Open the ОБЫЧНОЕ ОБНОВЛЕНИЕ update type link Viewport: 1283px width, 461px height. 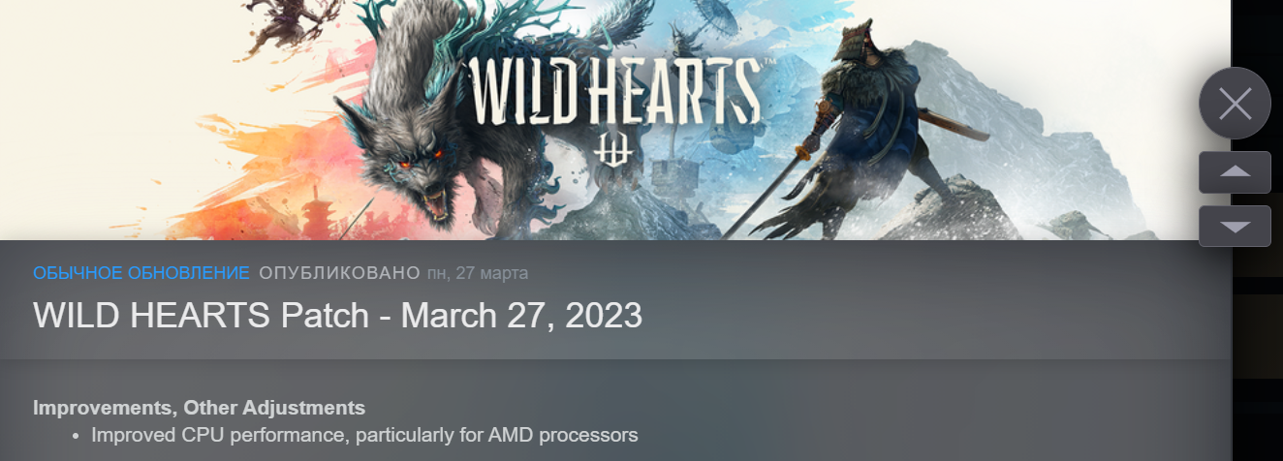141,272
